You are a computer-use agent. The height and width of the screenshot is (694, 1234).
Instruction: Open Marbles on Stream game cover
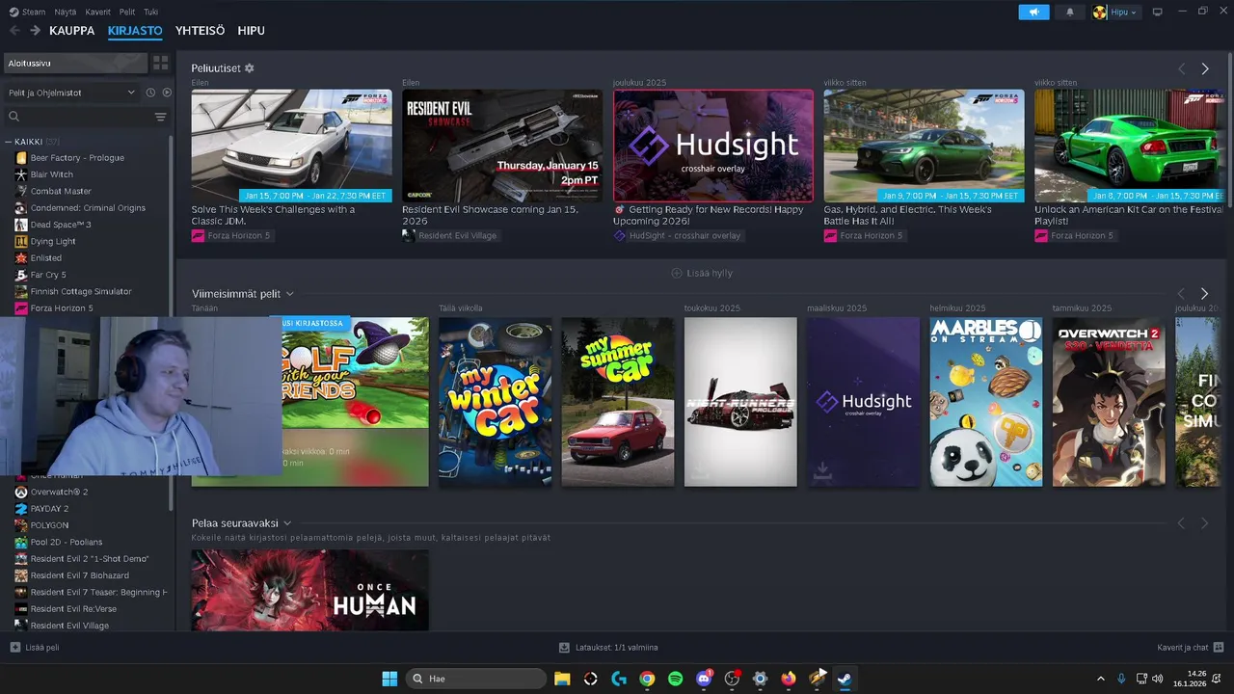986,402
